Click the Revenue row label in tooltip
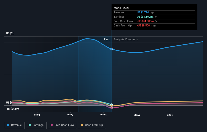The height and width of the screenshot is (132, 207). (x=119, y=12)
